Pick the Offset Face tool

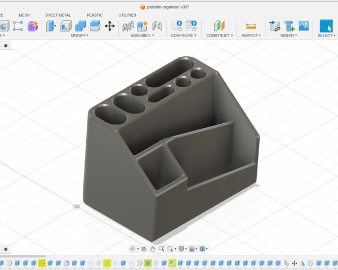click(x=95, y=26)
